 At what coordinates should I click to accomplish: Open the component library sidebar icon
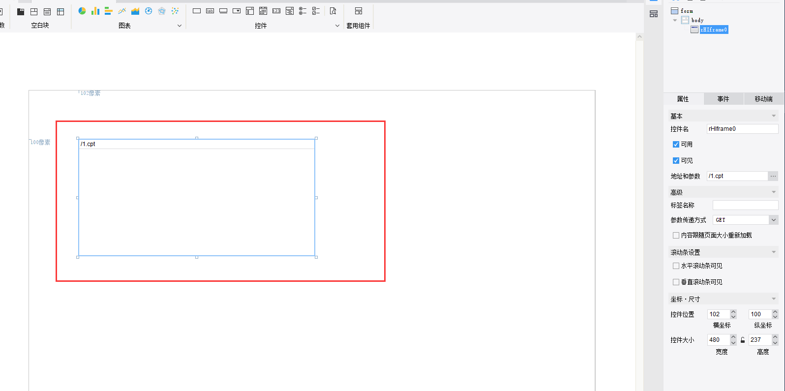654,14
